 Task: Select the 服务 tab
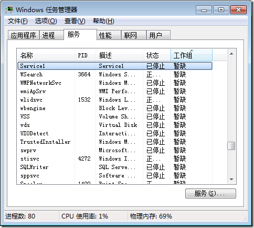80,35
